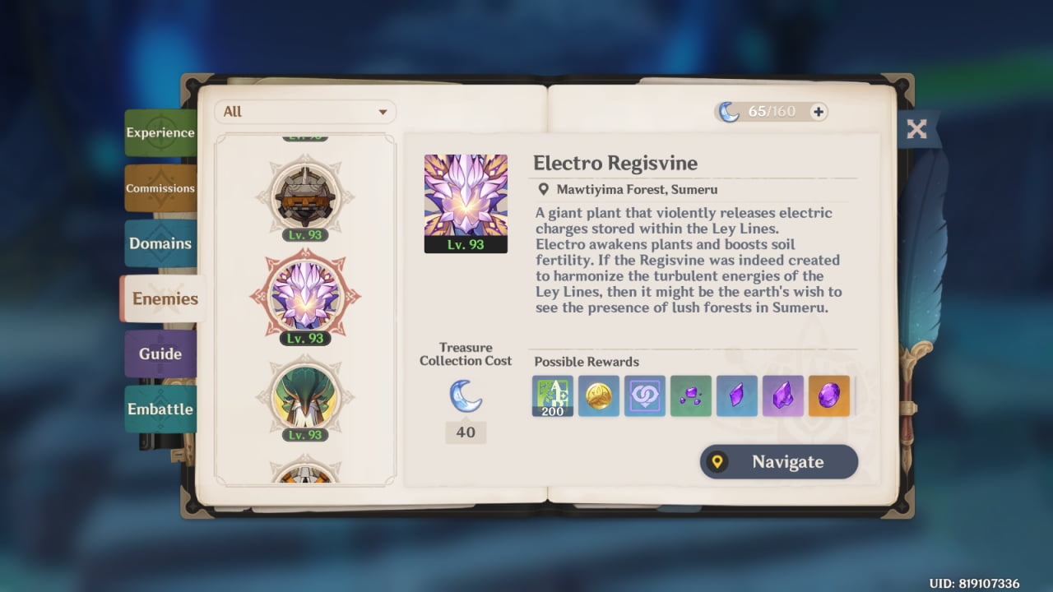1053x592 pixels.
Task: Select the green amethyst sliver reward icon
Action: point(691,396)
